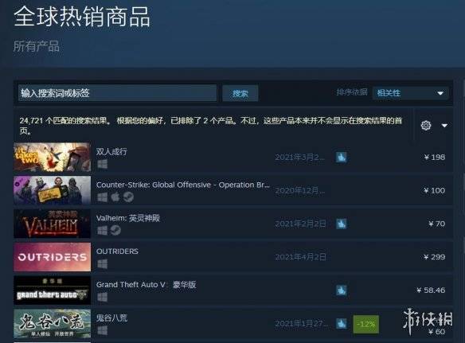Screen dimensions: 465x343
Task: Open the OUTRIDERS pink banner thumbnail
Action: (52, 257)
